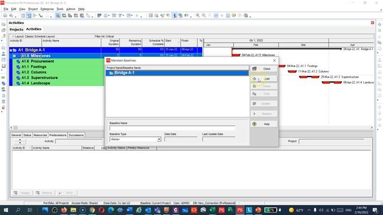Open the Admin menu
383x215 pixels.
tap(71, 9)
